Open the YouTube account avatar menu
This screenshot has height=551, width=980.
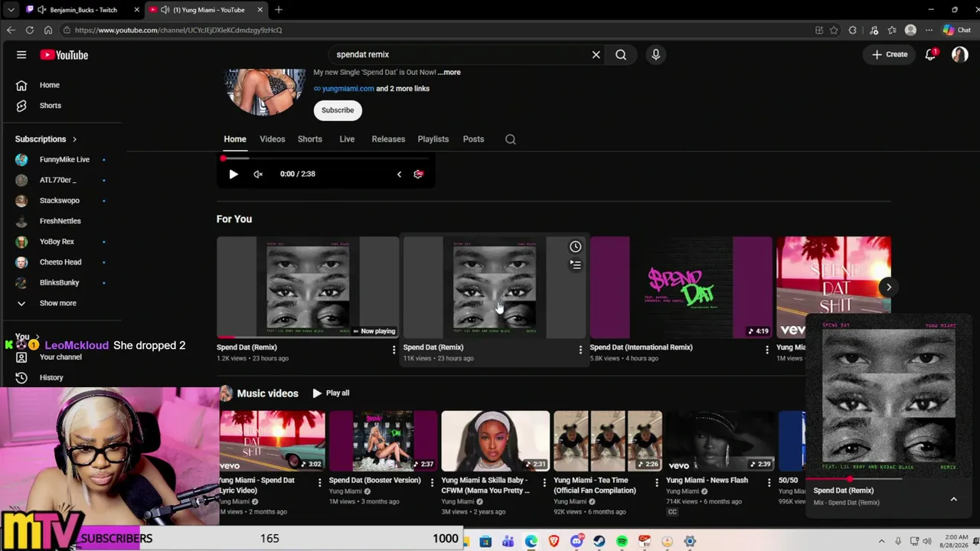pos(959,54)
